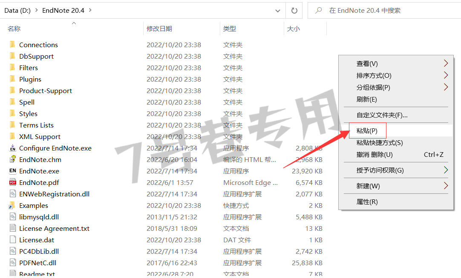
Task: Select the Configure EndNote.exe file name
Action: click(55, 148)
